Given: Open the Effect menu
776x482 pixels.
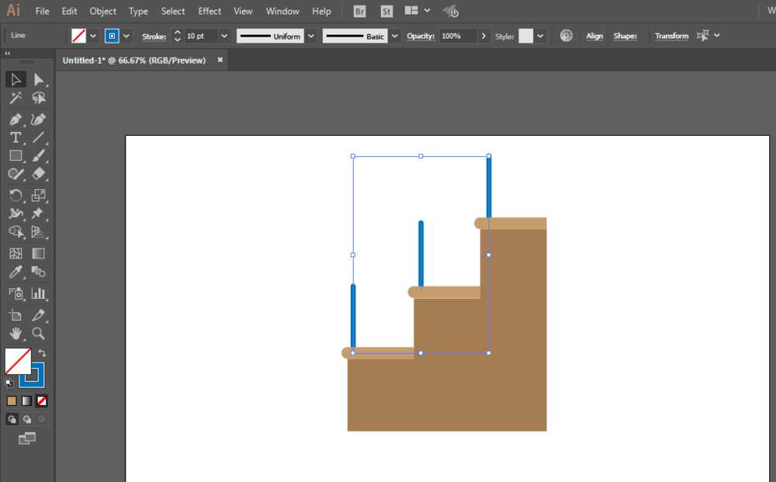Looking at the screenshot, I should [x=210, y=12].
